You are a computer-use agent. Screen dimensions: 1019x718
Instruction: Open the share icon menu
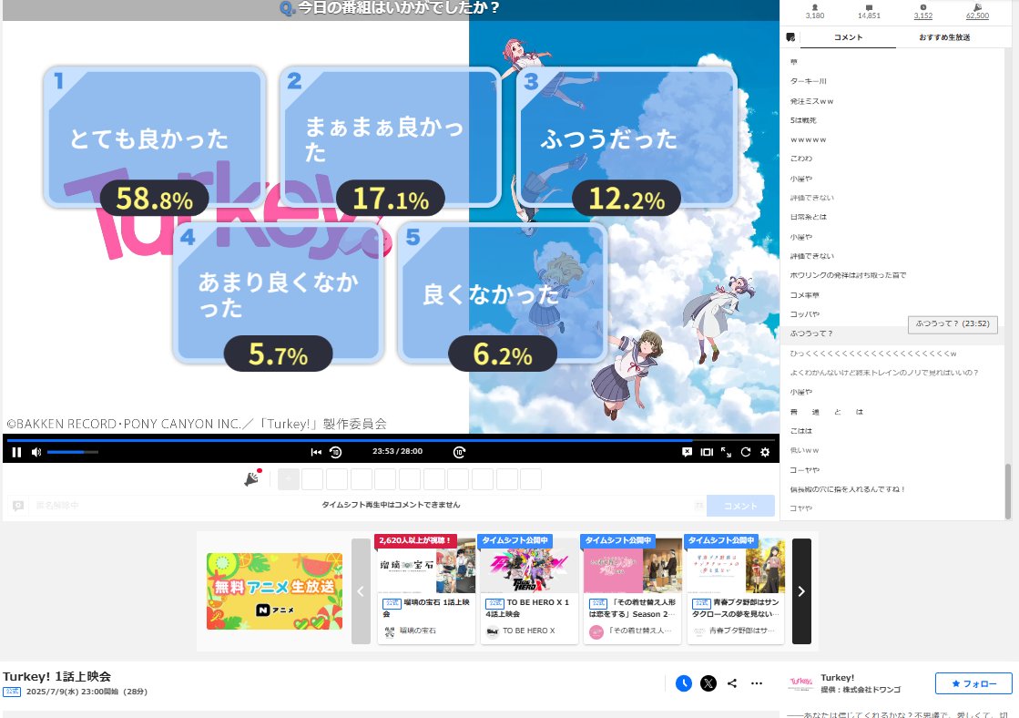[x=732, y=683]
